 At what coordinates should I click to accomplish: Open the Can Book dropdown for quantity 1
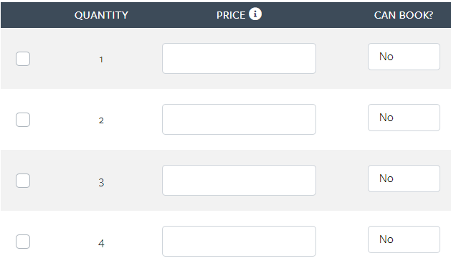(x=404, y=57)
